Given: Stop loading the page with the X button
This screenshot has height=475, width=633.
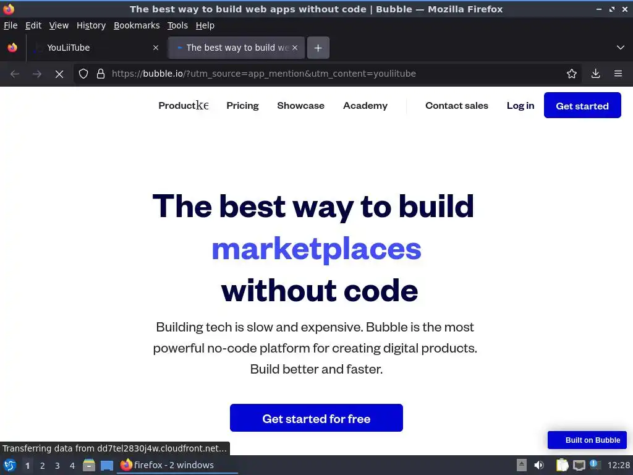Looking at the screenshot, I should [59, 74].
